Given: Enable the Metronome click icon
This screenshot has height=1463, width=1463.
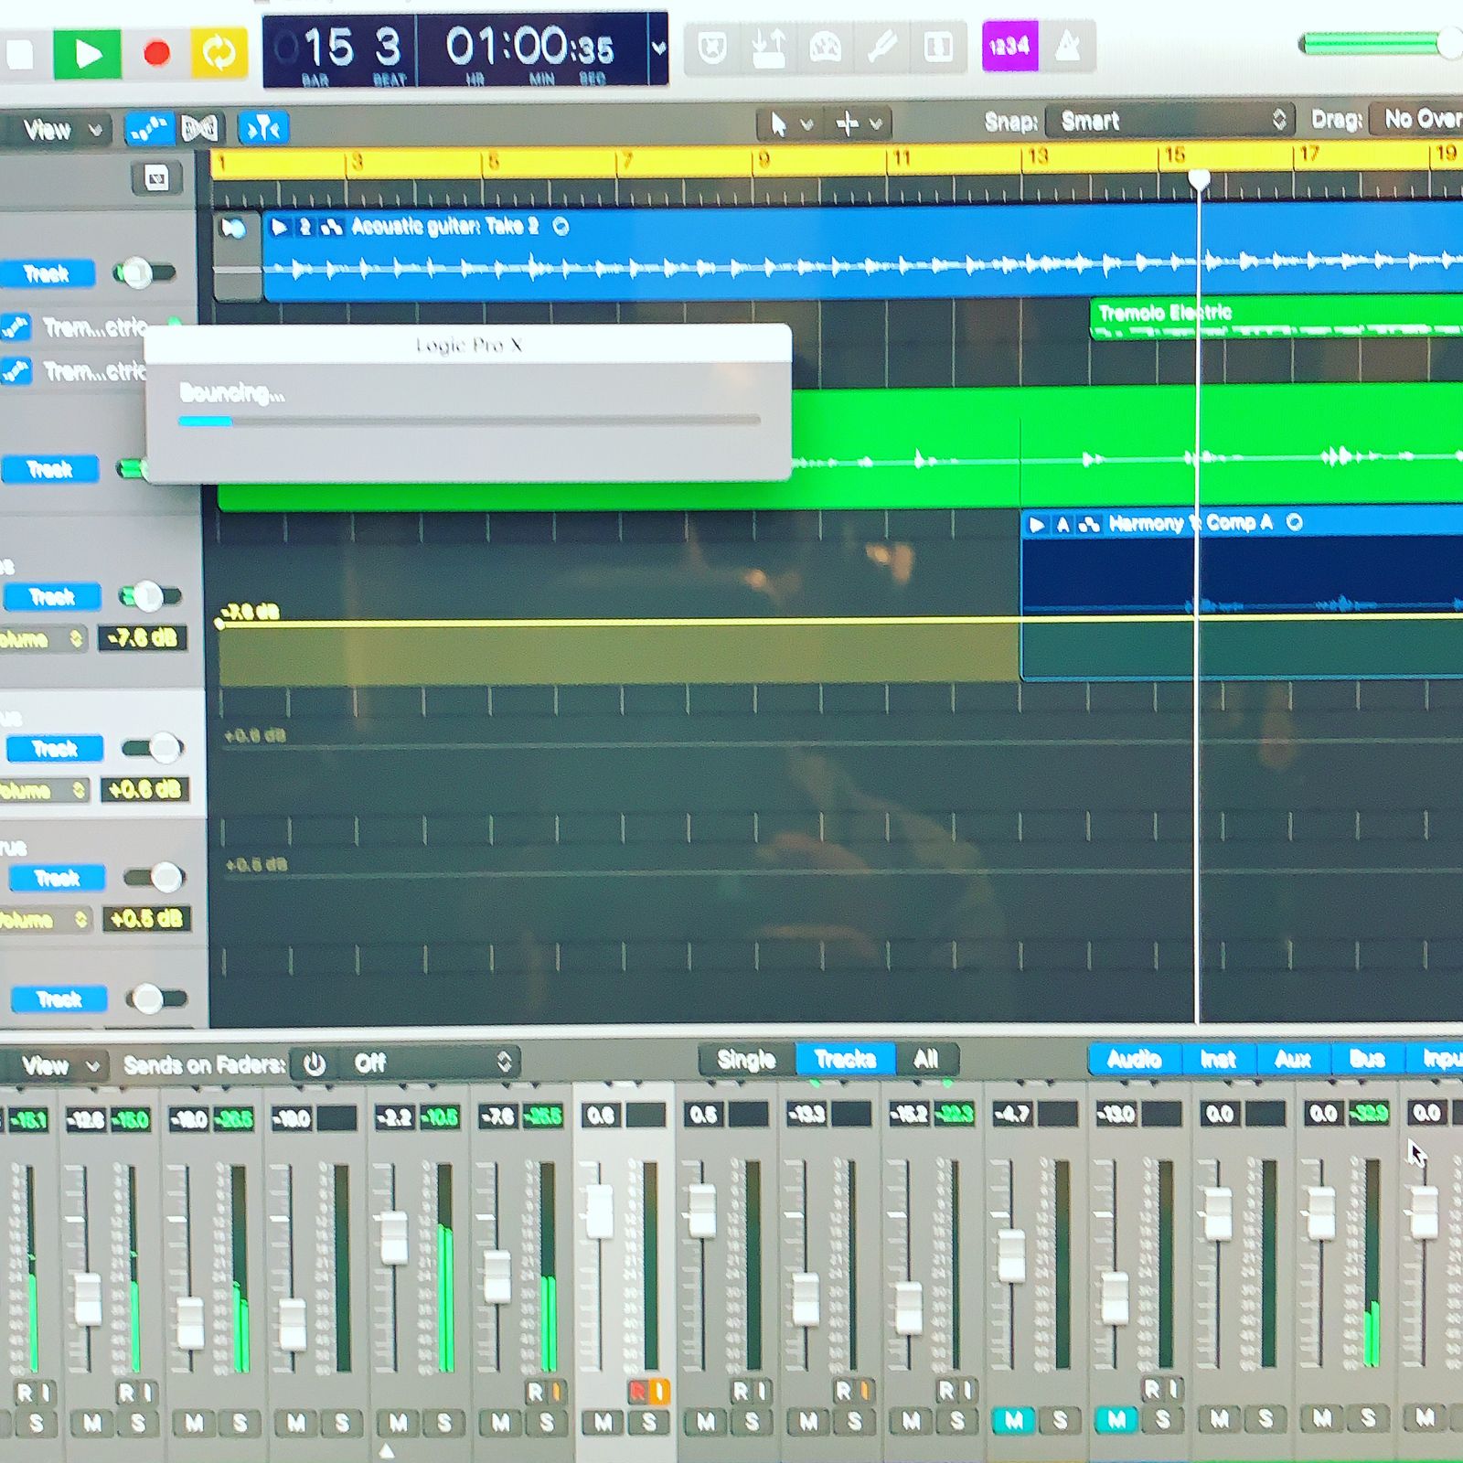Looking at the screenshot, I should pyautogui.click(x=1067, y=46).
